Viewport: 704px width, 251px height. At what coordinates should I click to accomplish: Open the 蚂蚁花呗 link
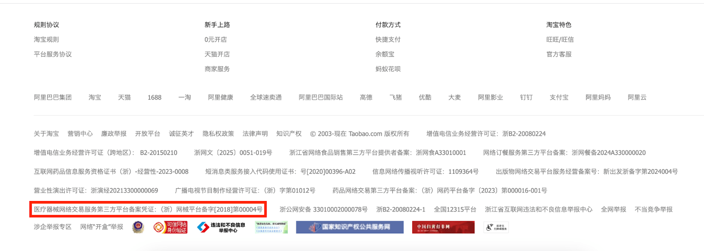388,69
